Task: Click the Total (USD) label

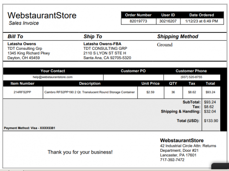Action: coord(188,121)
